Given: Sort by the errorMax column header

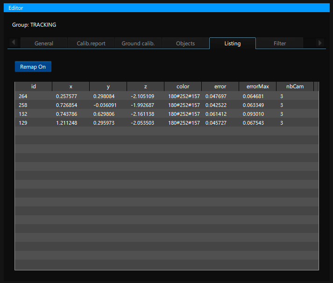Looking at the screenshot, I should point(258,86).
